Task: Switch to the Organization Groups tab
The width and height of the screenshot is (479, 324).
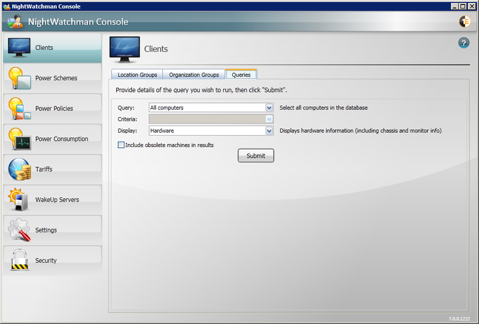Action: click(x=193, y=75)
